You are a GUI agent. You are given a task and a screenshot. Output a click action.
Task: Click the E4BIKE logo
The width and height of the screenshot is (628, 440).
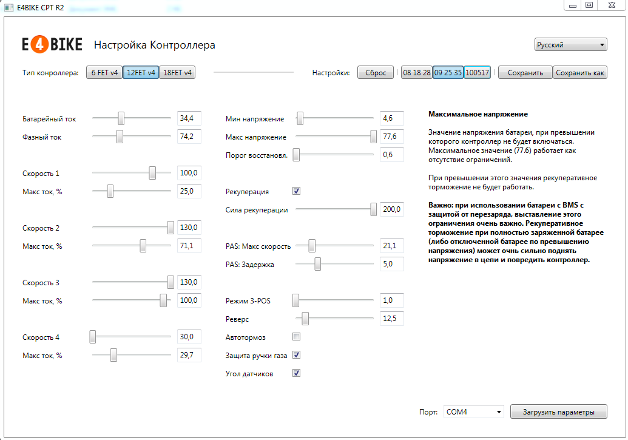coord(52,44)
